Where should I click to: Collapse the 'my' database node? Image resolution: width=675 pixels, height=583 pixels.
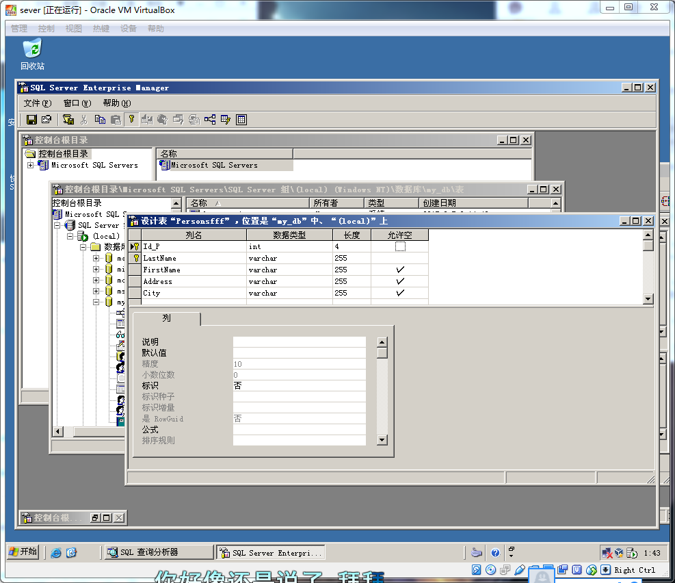(96, 302)
